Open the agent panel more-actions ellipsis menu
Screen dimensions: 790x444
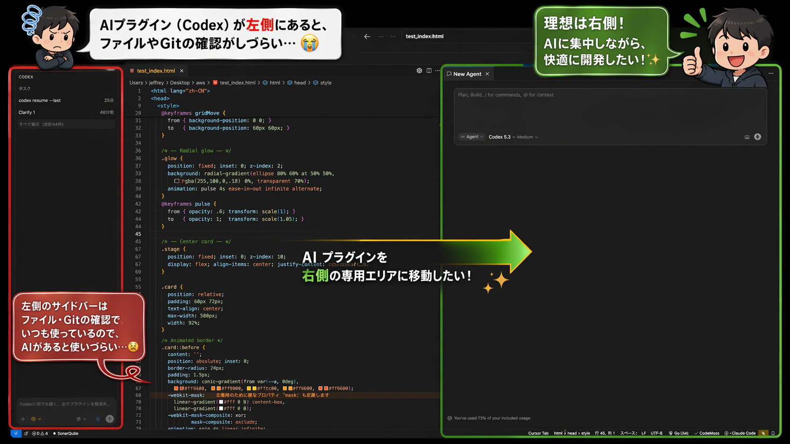pos(771,74)
